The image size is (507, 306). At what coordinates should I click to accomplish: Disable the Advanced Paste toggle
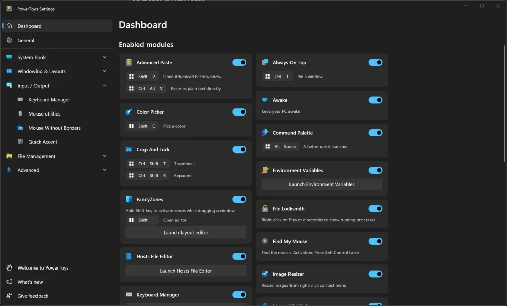pos(239,62)
